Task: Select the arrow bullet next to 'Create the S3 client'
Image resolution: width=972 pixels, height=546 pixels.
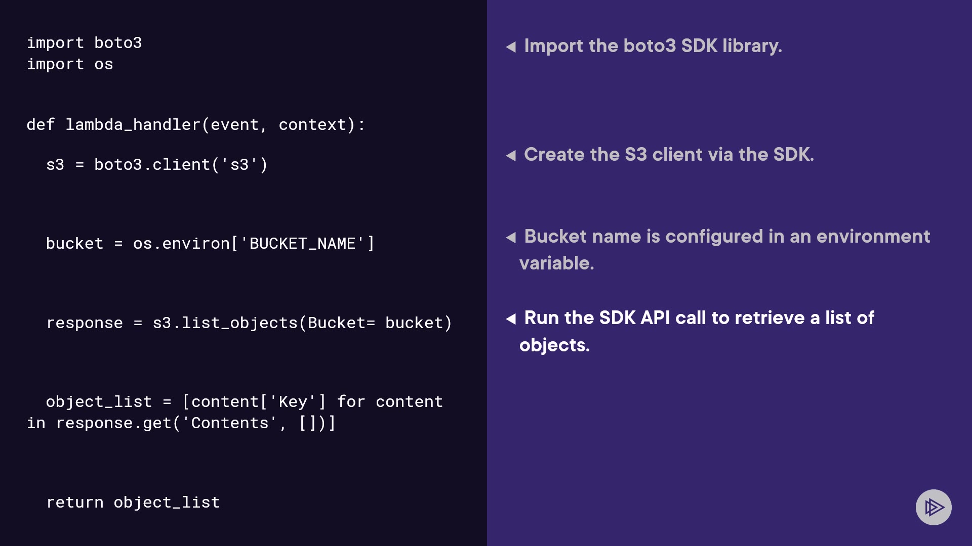Action: [x=511, y=156]
